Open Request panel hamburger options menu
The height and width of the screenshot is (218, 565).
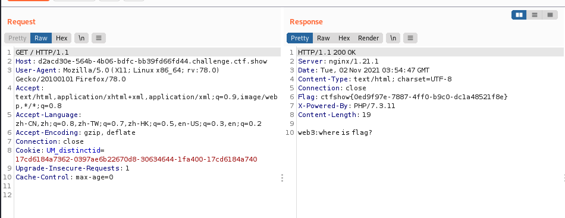point(99,38)
